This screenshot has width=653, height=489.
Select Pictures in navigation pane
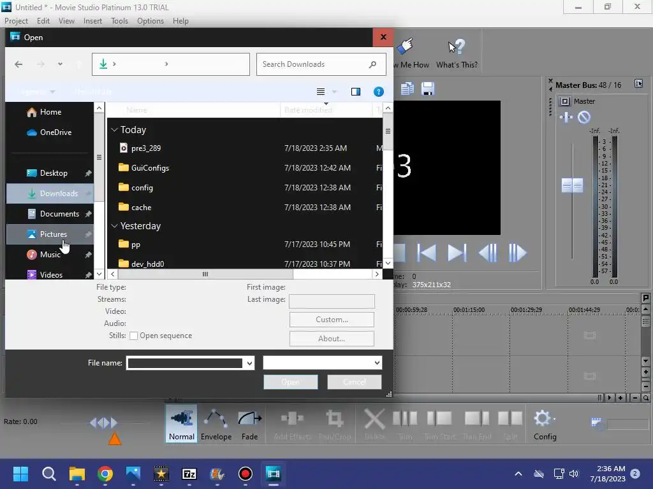click(x=49, y=234)
